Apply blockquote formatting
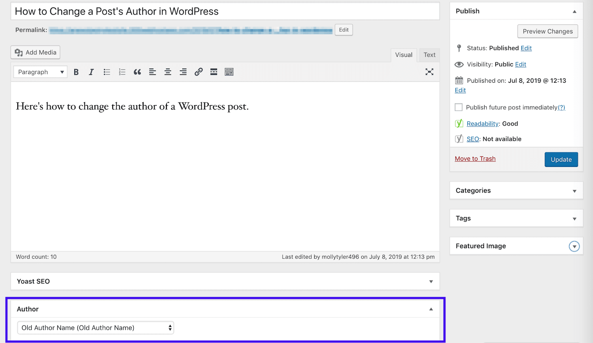 tap(137, 72)
